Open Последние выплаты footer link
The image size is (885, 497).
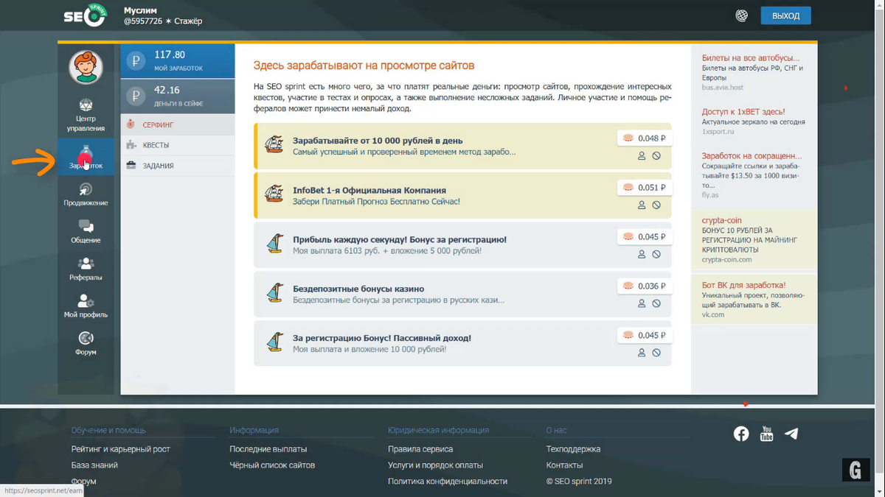pos(268,449)
